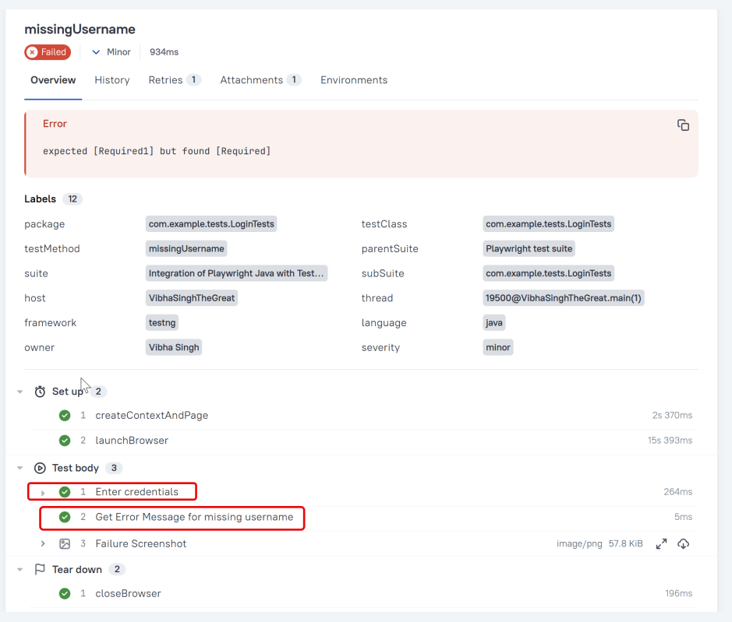Click the Failure Screenshot image icon

(x=65, y=544)
